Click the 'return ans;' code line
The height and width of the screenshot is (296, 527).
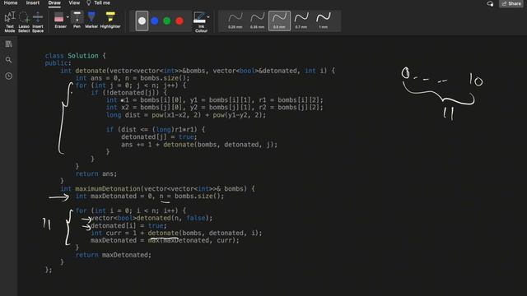pos(96,173)
